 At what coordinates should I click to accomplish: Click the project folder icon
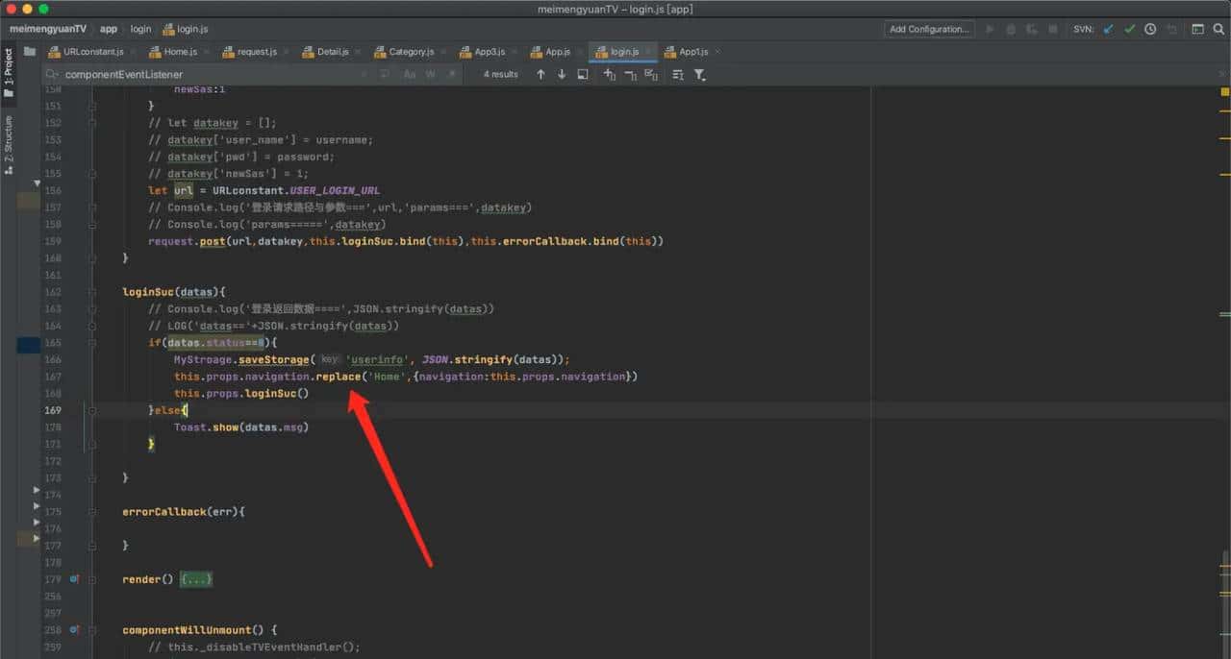click(x=30, y=52)
